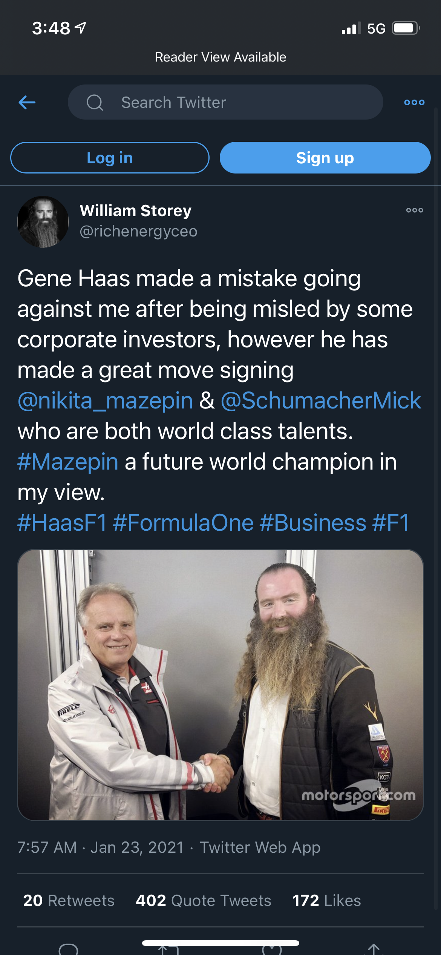
Task: Tap the retweet icon below the tweet
Action: [168, 950]
